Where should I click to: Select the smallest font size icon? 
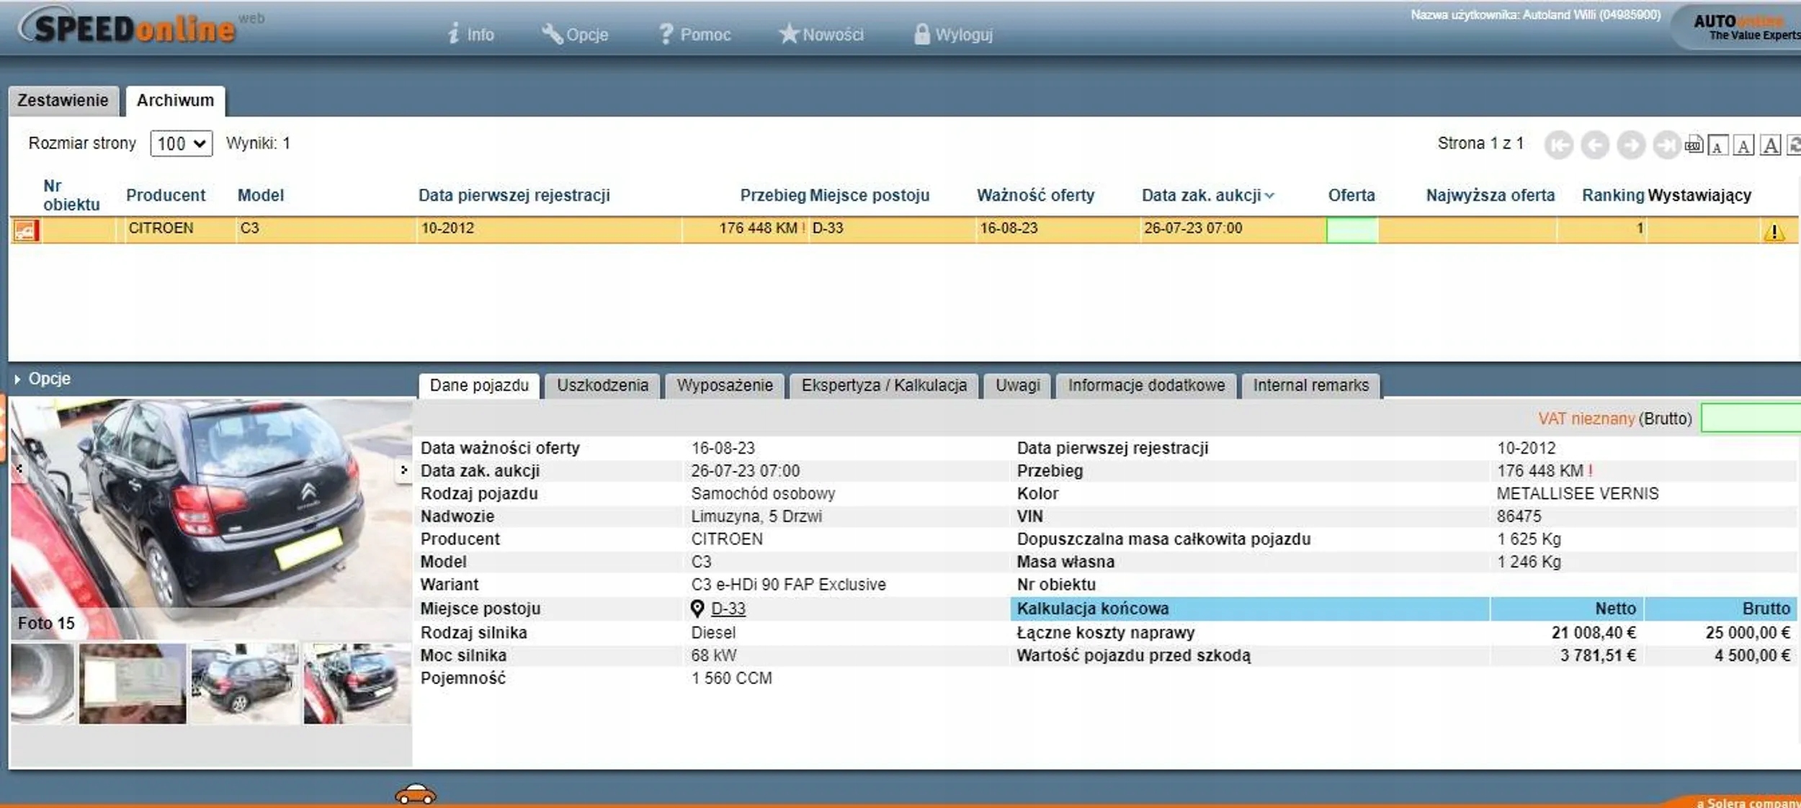click(1717, 146)
